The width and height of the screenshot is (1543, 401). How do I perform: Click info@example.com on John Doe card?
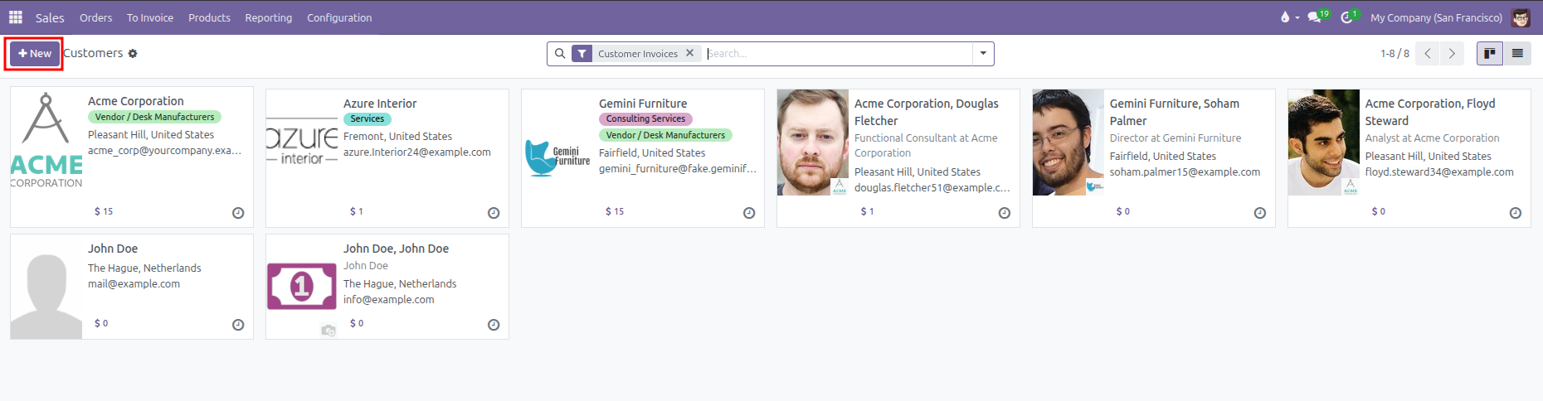pyautogui.click(x=388, y=300)
